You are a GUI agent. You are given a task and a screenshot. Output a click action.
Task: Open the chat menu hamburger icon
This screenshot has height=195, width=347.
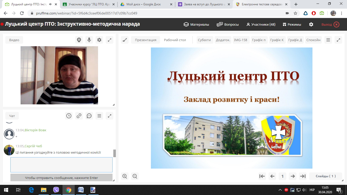(99, 116)
